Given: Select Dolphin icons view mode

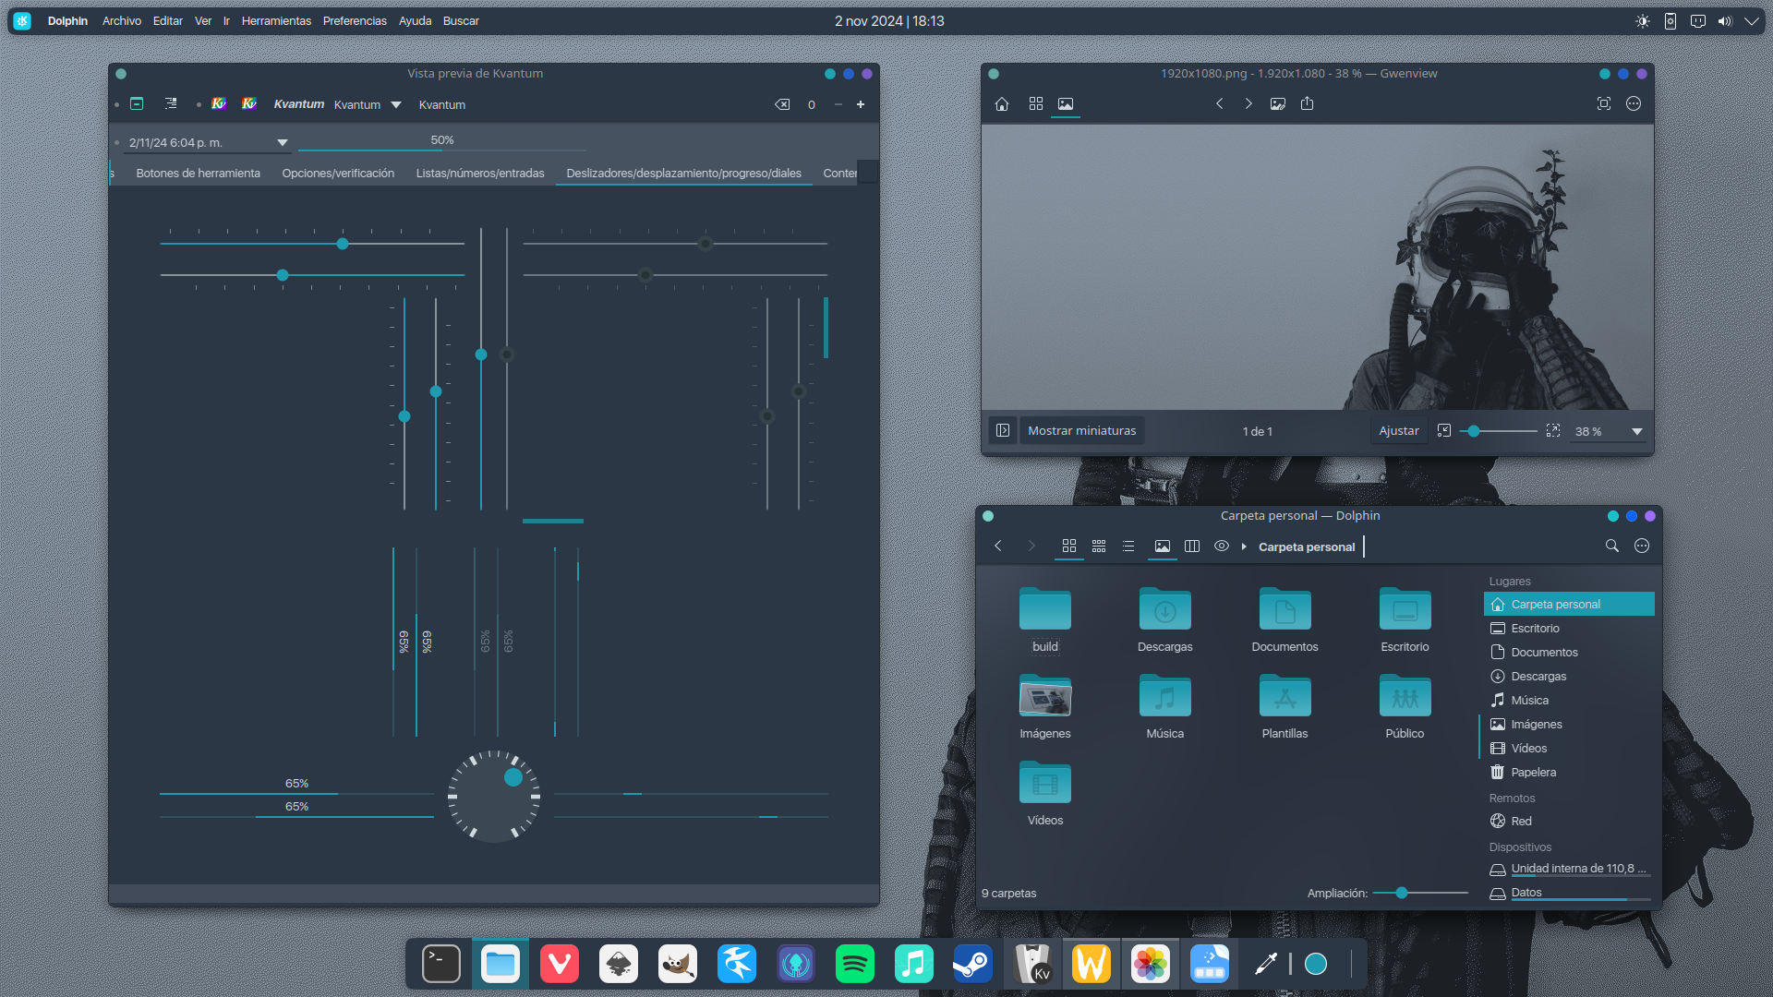Looking at the screenshot, I should (1069, 547).
